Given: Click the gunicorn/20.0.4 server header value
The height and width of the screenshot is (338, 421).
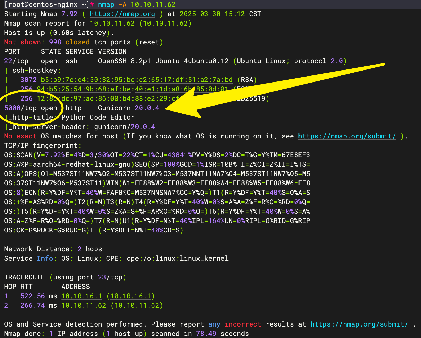Looking at the screenshot, I should tap(124, 127).
